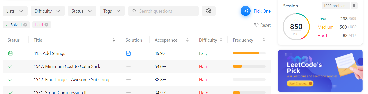Click the Reset filters icon
368x94 pixels.
pos(256,25)
